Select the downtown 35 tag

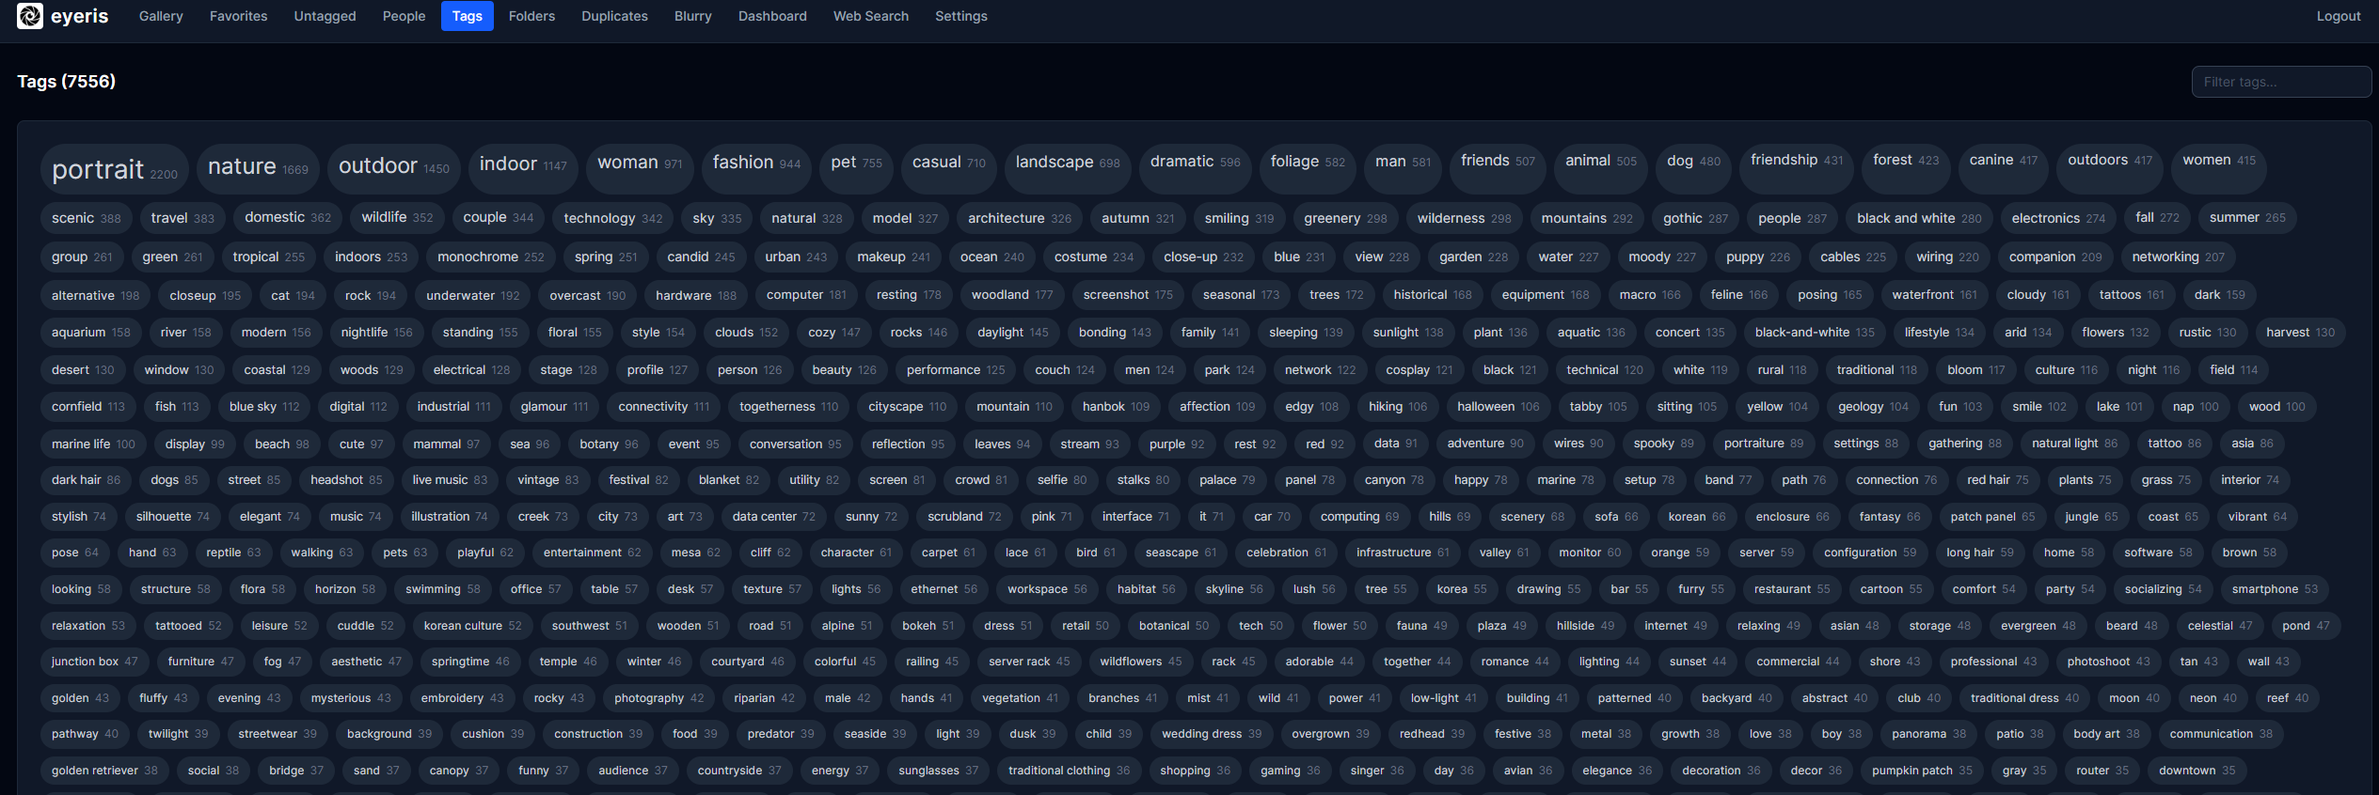[2197, 771]
